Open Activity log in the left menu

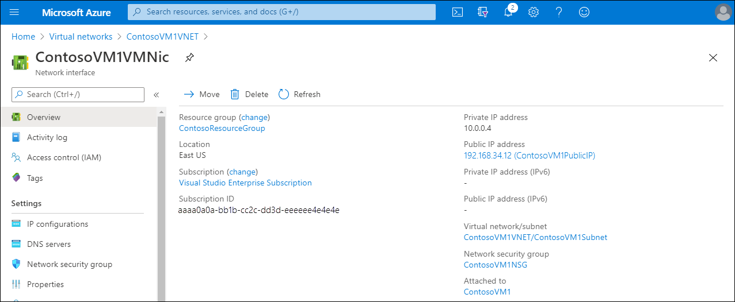coord(78,137)
